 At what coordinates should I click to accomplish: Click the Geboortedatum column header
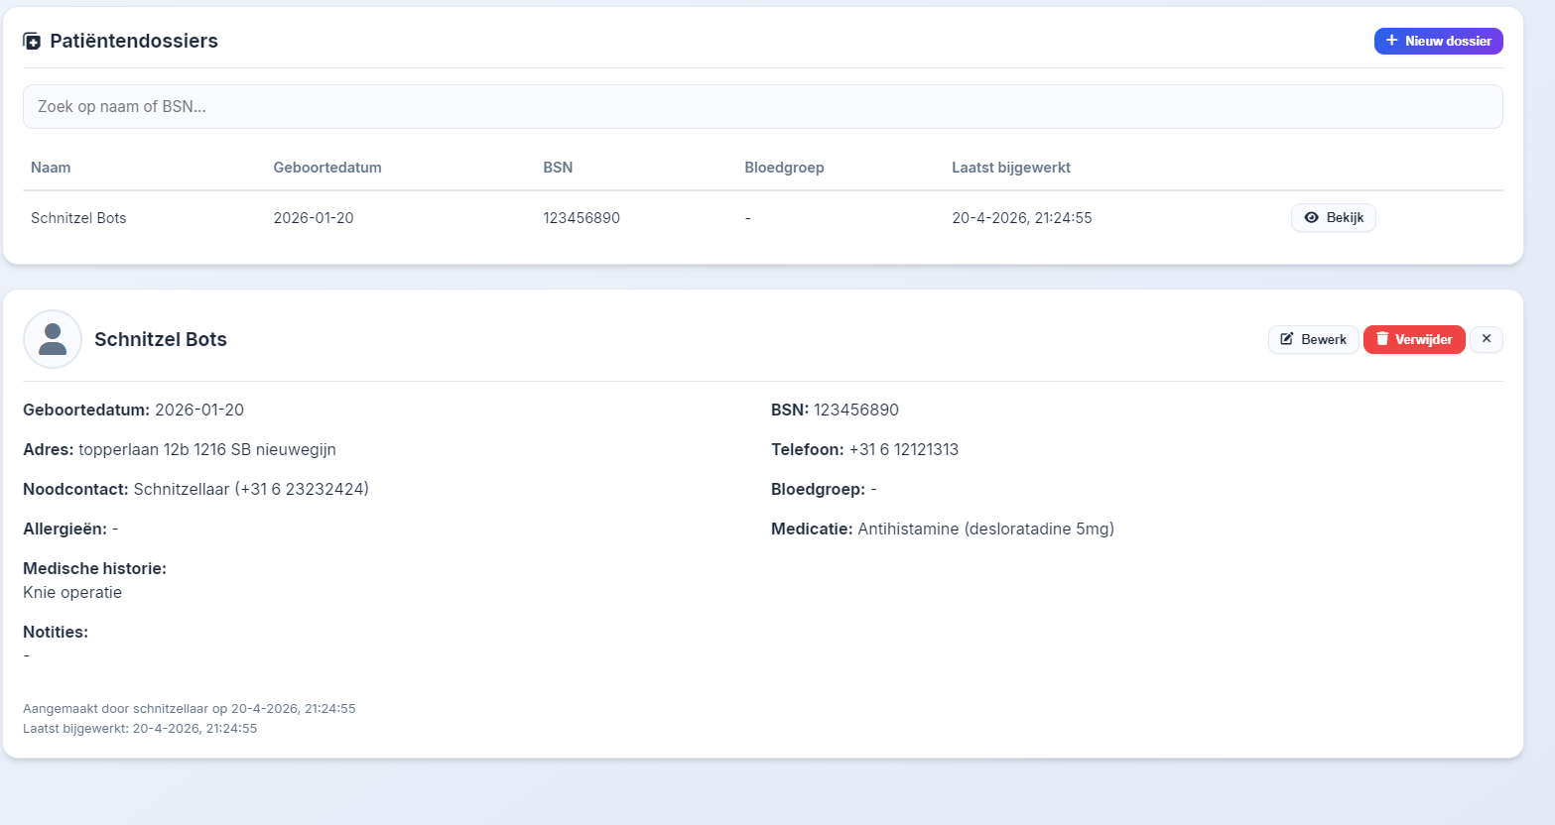click(x=327, y=168)
